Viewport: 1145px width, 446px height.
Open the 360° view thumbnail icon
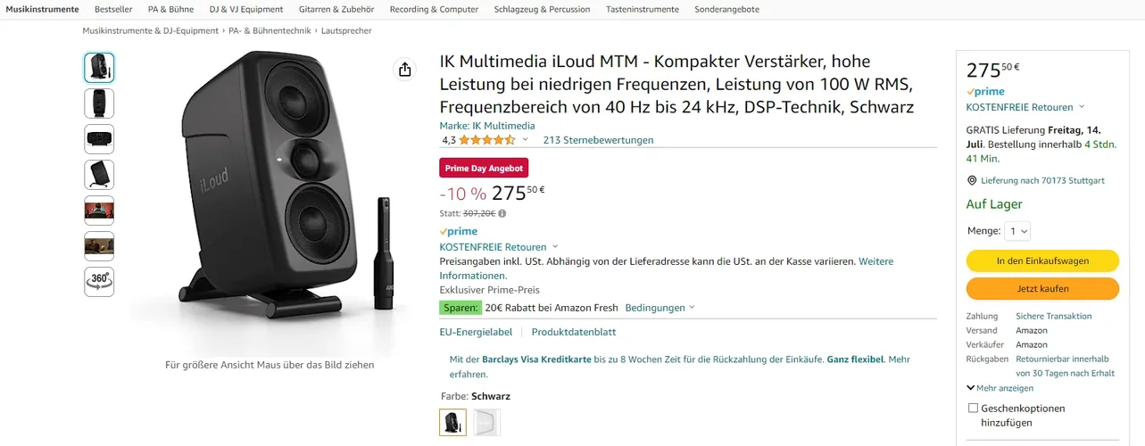pyautogui.click(x=99, y=281)
